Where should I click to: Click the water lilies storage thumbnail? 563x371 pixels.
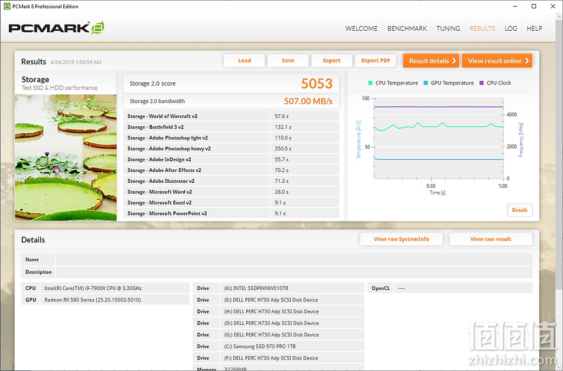[x=66, y=158]
